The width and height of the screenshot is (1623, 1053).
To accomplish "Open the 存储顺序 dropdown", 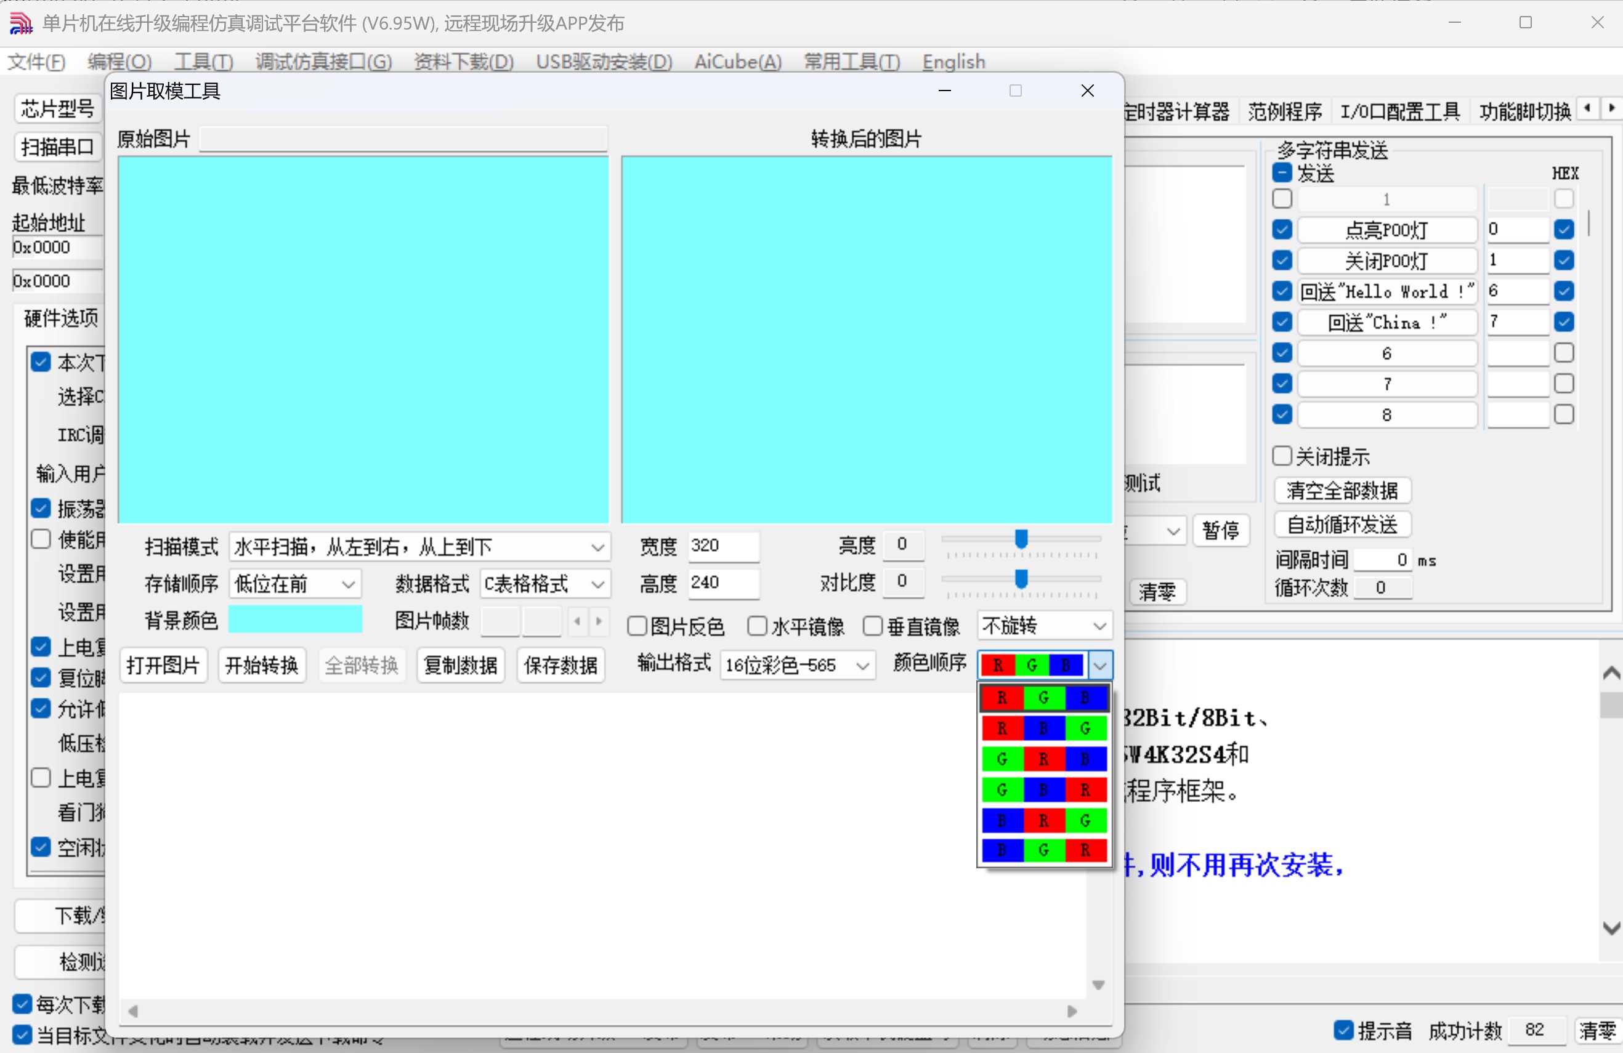I will click(294, 583).
